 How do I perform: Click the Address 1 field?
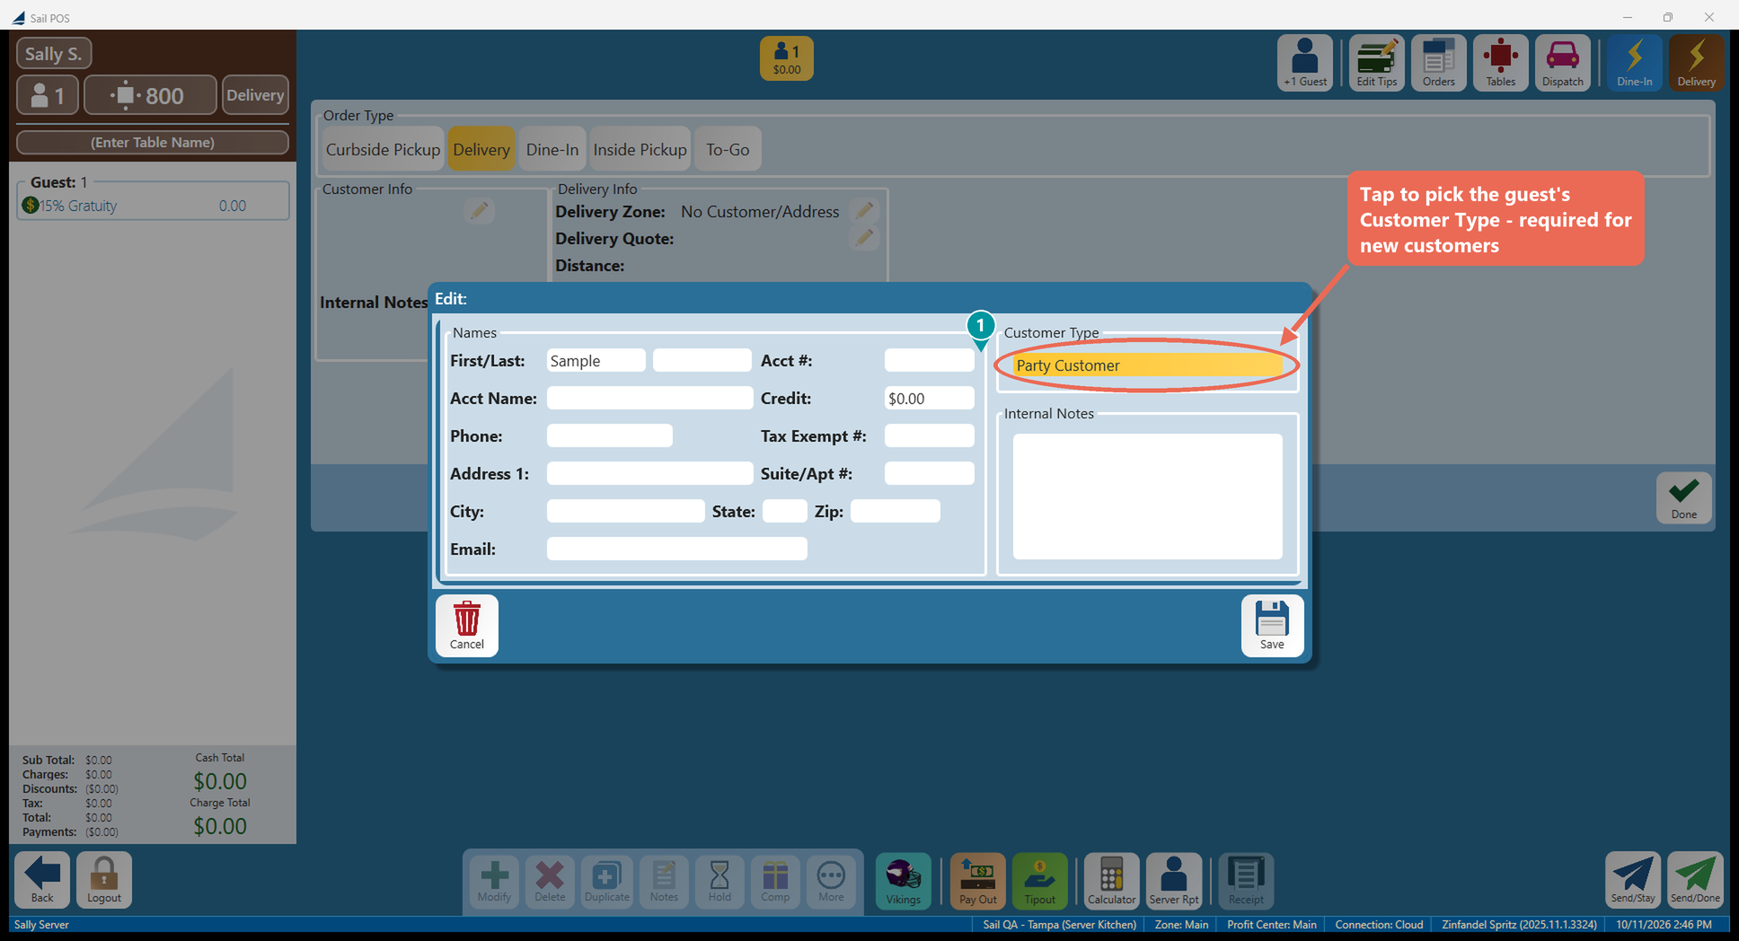(x=649, y=473)
